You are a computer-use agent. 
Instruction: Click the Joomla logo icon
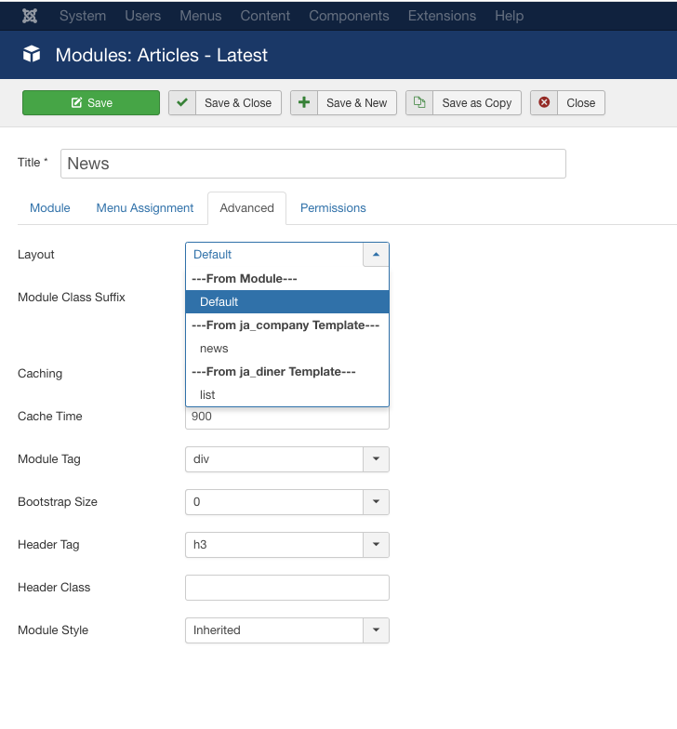click(30, 16)
